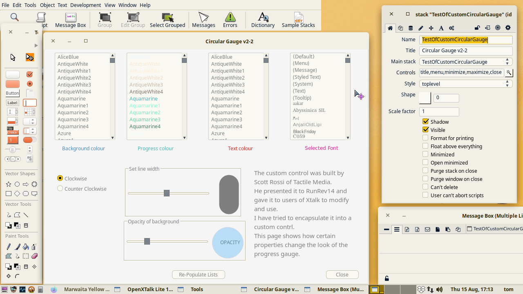Open the stack selector in Message Box
Viewport: 523px width, 294px height.
pos(494,229)
